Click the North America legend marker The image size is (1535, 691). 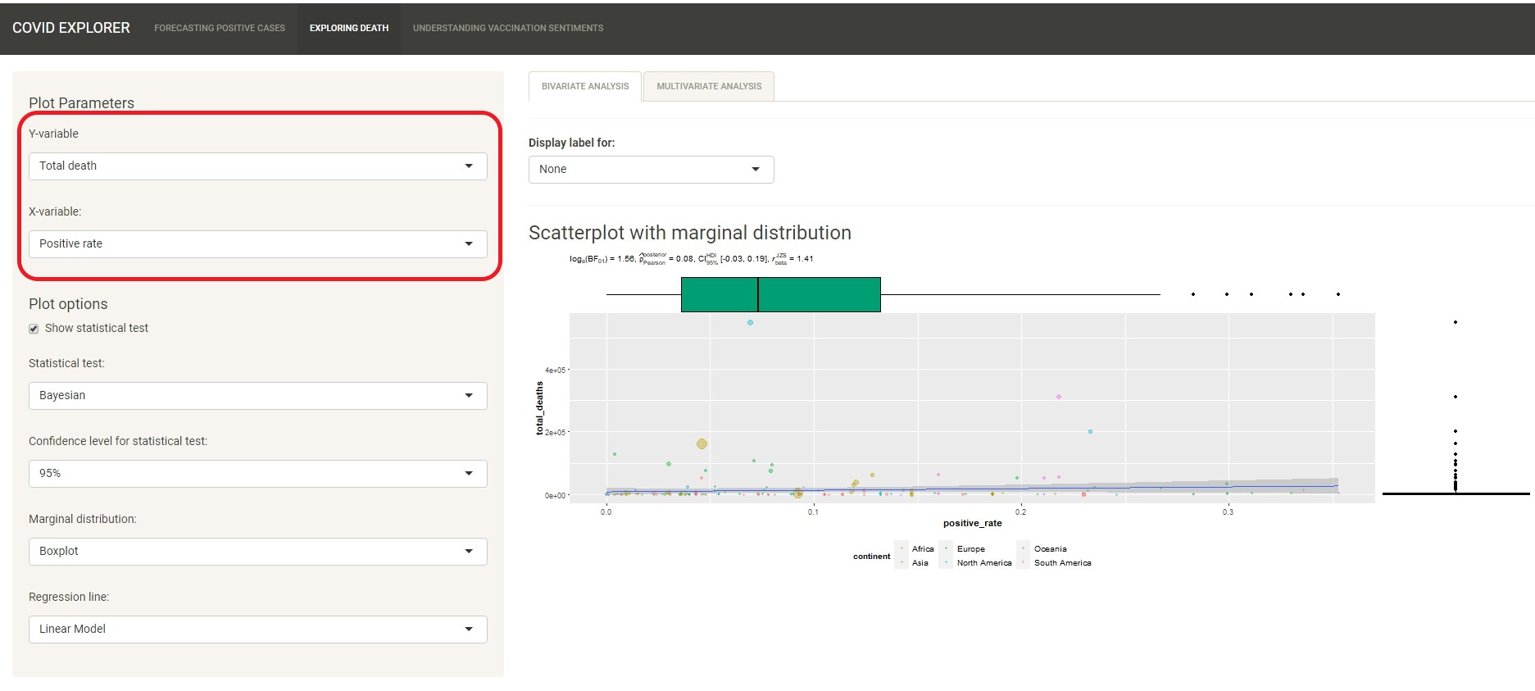coord(947,563)
